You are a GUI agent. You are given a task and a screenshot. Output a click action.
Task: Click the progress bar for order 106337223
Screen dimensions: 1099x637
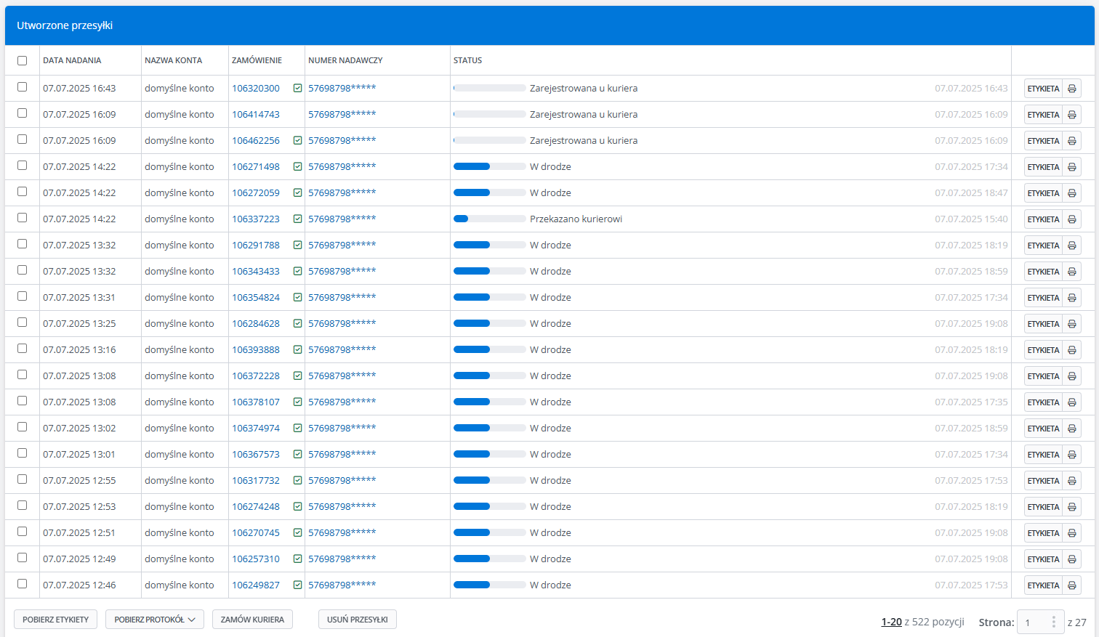(489, 219)
